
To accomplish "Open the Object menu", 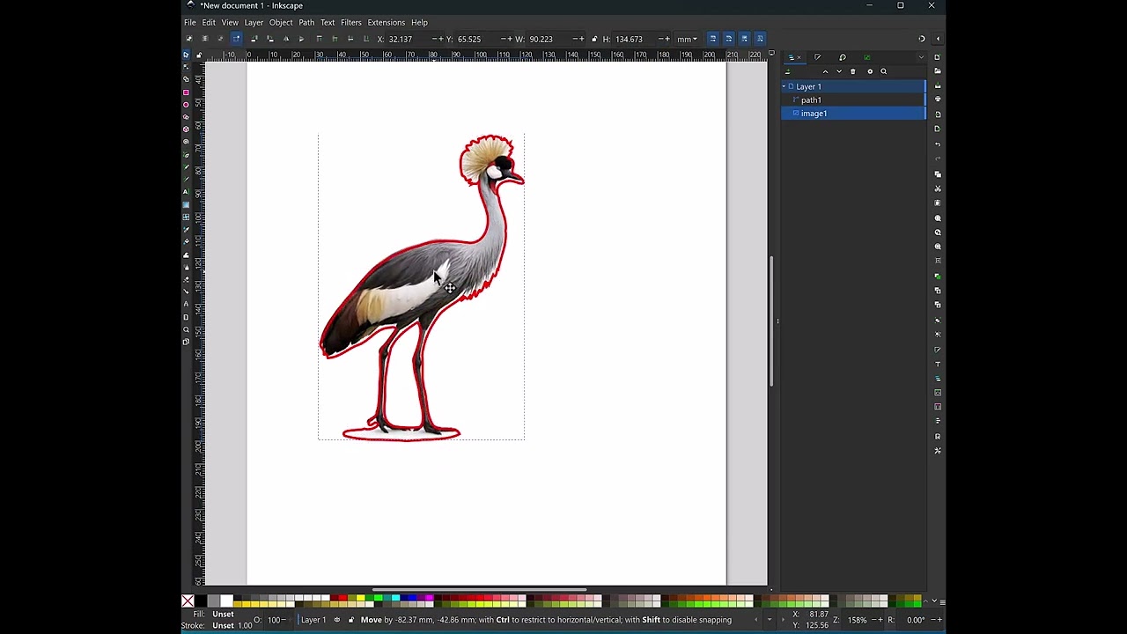I will pyautogui.click(x=281, y=23).
